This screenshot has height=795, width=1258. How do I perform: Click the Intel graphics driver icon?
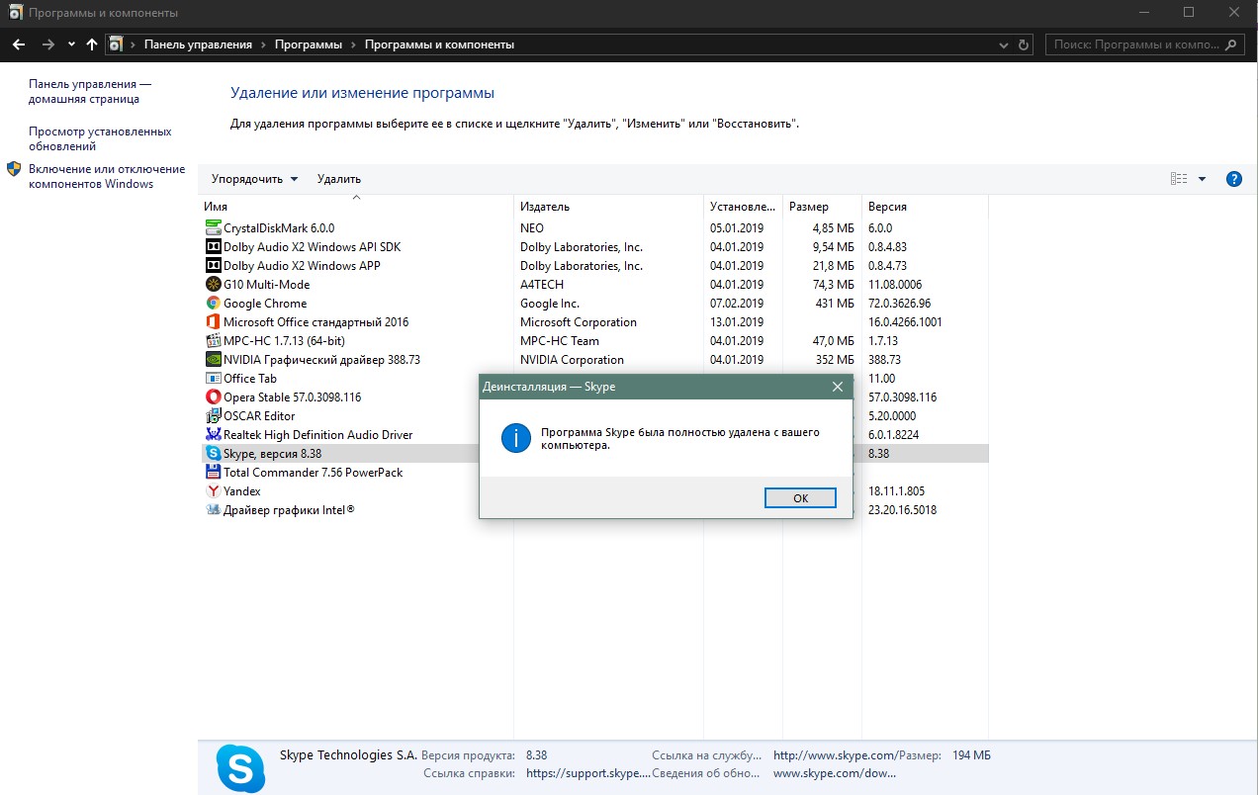pos(213,510)
